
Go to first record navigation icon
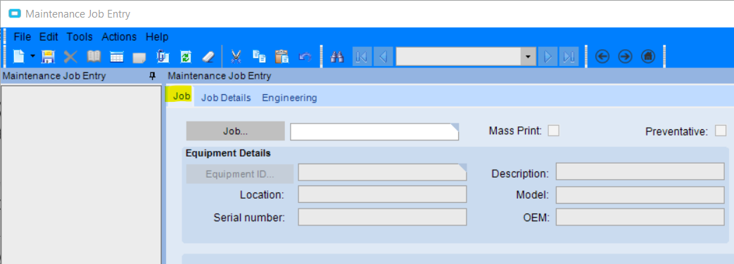362,57
